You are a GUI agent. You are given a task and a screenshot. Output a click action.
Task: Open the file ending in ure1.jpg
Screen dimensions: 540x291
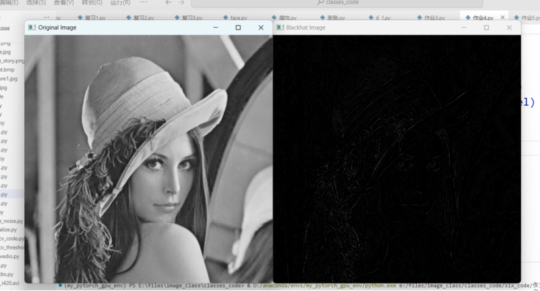click(x=9, y=78)
